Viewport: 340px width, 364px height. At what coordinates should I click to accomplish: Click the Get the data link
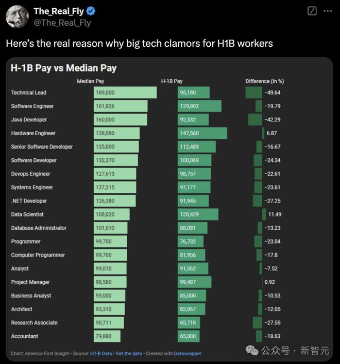tap(129, 354)
